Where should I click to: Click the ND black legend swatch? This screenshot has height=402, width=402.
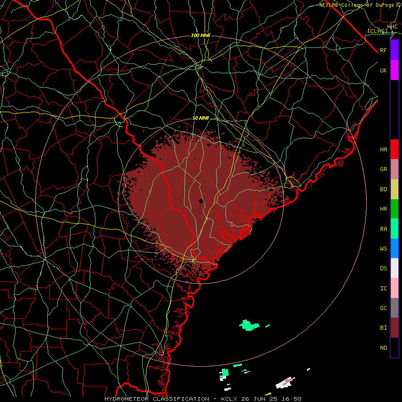(x=394, y=348)
